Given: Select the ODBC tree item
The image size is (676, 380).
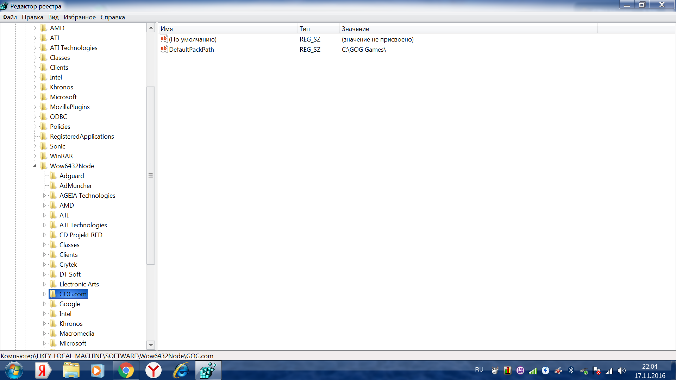Looking at the screenshot, I should point(58,116).
